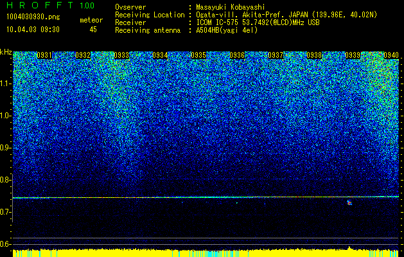
Task: Click the Receiving antenna label
Action: (x=148, y=30)
